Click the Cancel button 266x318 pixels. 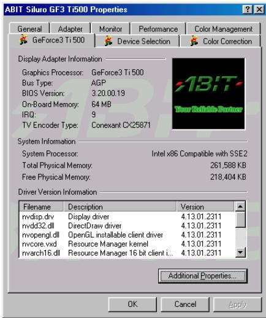tap(185, 304)
